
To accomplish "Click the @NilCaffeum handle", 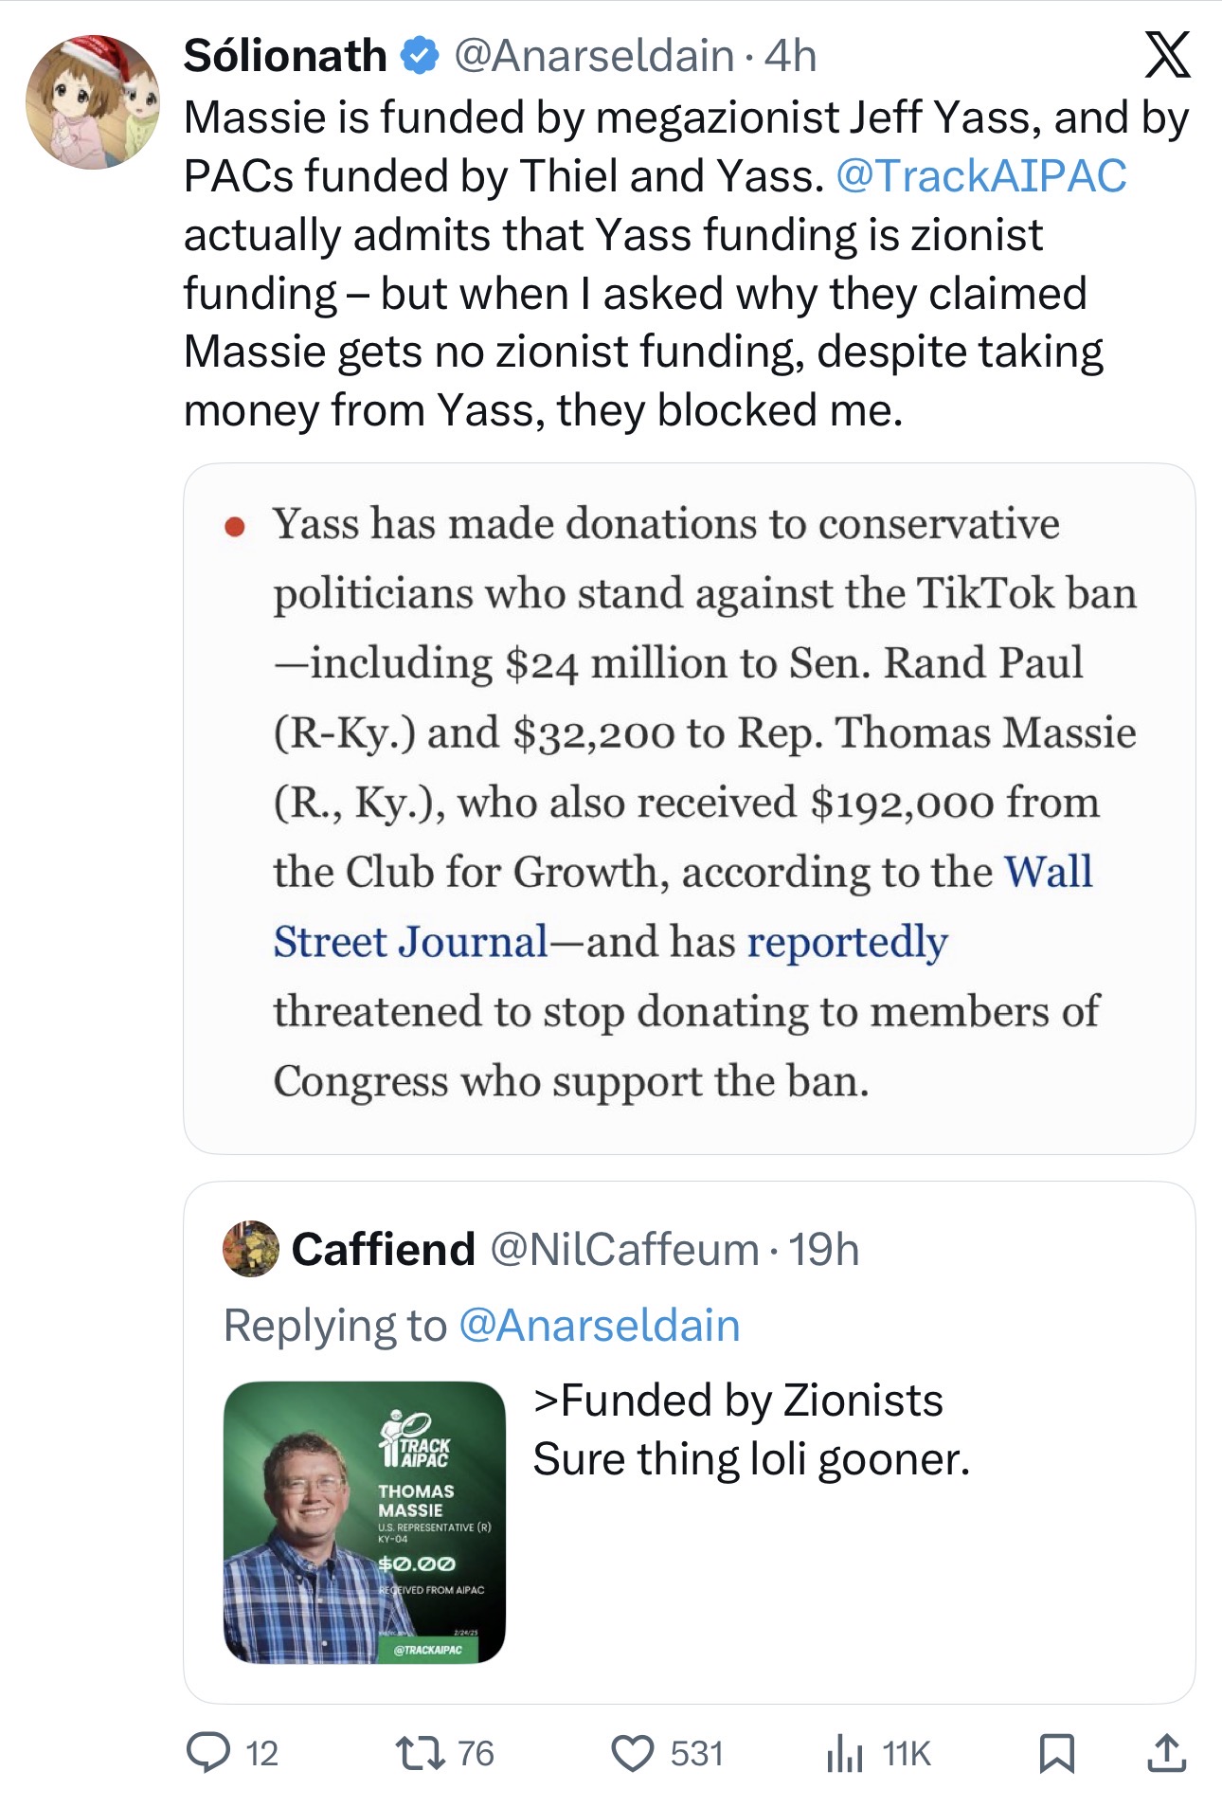I will [x=624, y=1249].
